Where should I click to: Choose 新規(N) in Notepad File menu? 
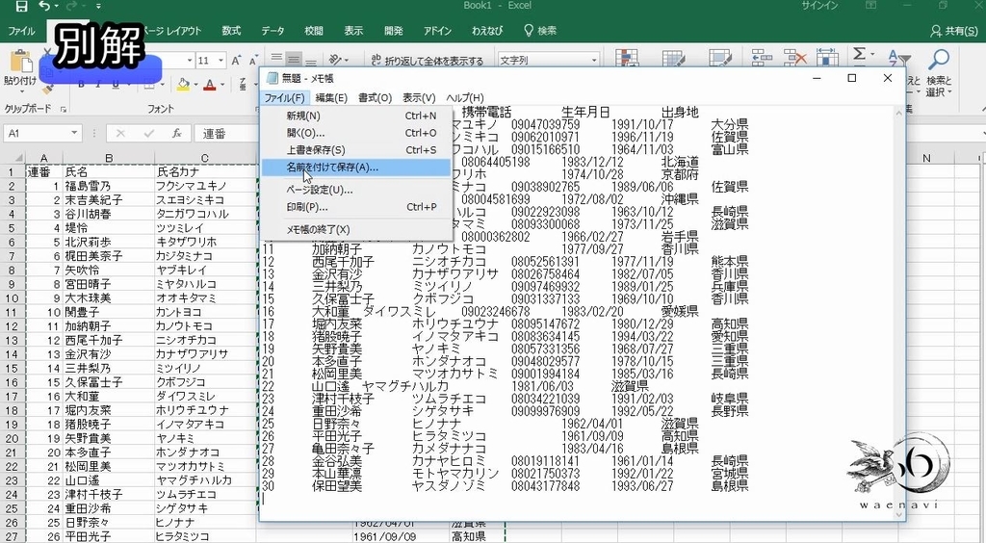click(356, 116)
